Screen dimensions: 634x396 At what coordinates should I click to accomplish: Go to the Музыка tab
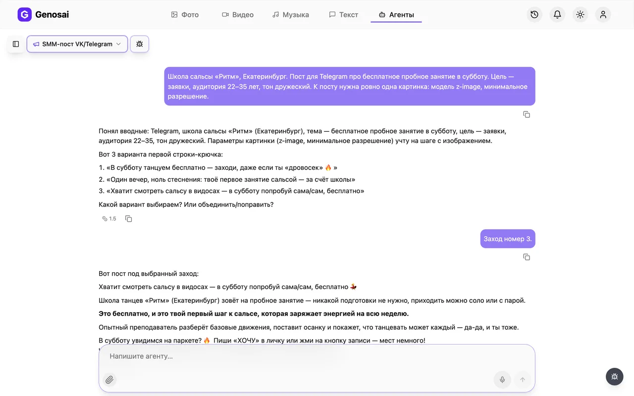(291, 15)
